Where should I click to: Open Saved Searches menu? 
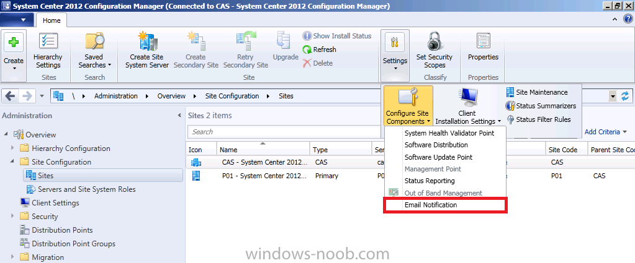pos(95,51)
